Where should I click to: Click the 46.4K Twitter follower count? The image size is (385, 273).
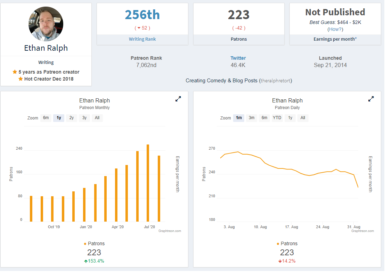pos(238,65)
